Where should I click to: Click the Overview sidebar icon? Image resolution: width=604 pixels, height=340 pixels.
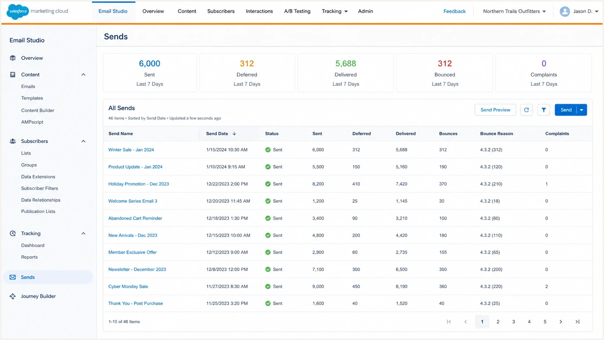13,58
